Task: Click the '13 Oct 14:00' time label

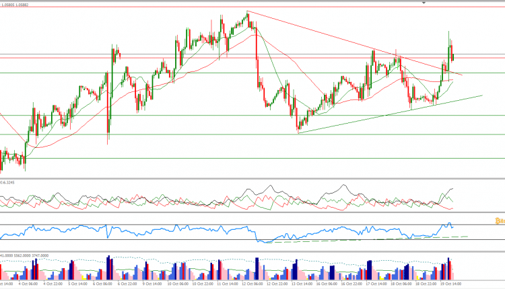Action: click(x=302, y=284)
